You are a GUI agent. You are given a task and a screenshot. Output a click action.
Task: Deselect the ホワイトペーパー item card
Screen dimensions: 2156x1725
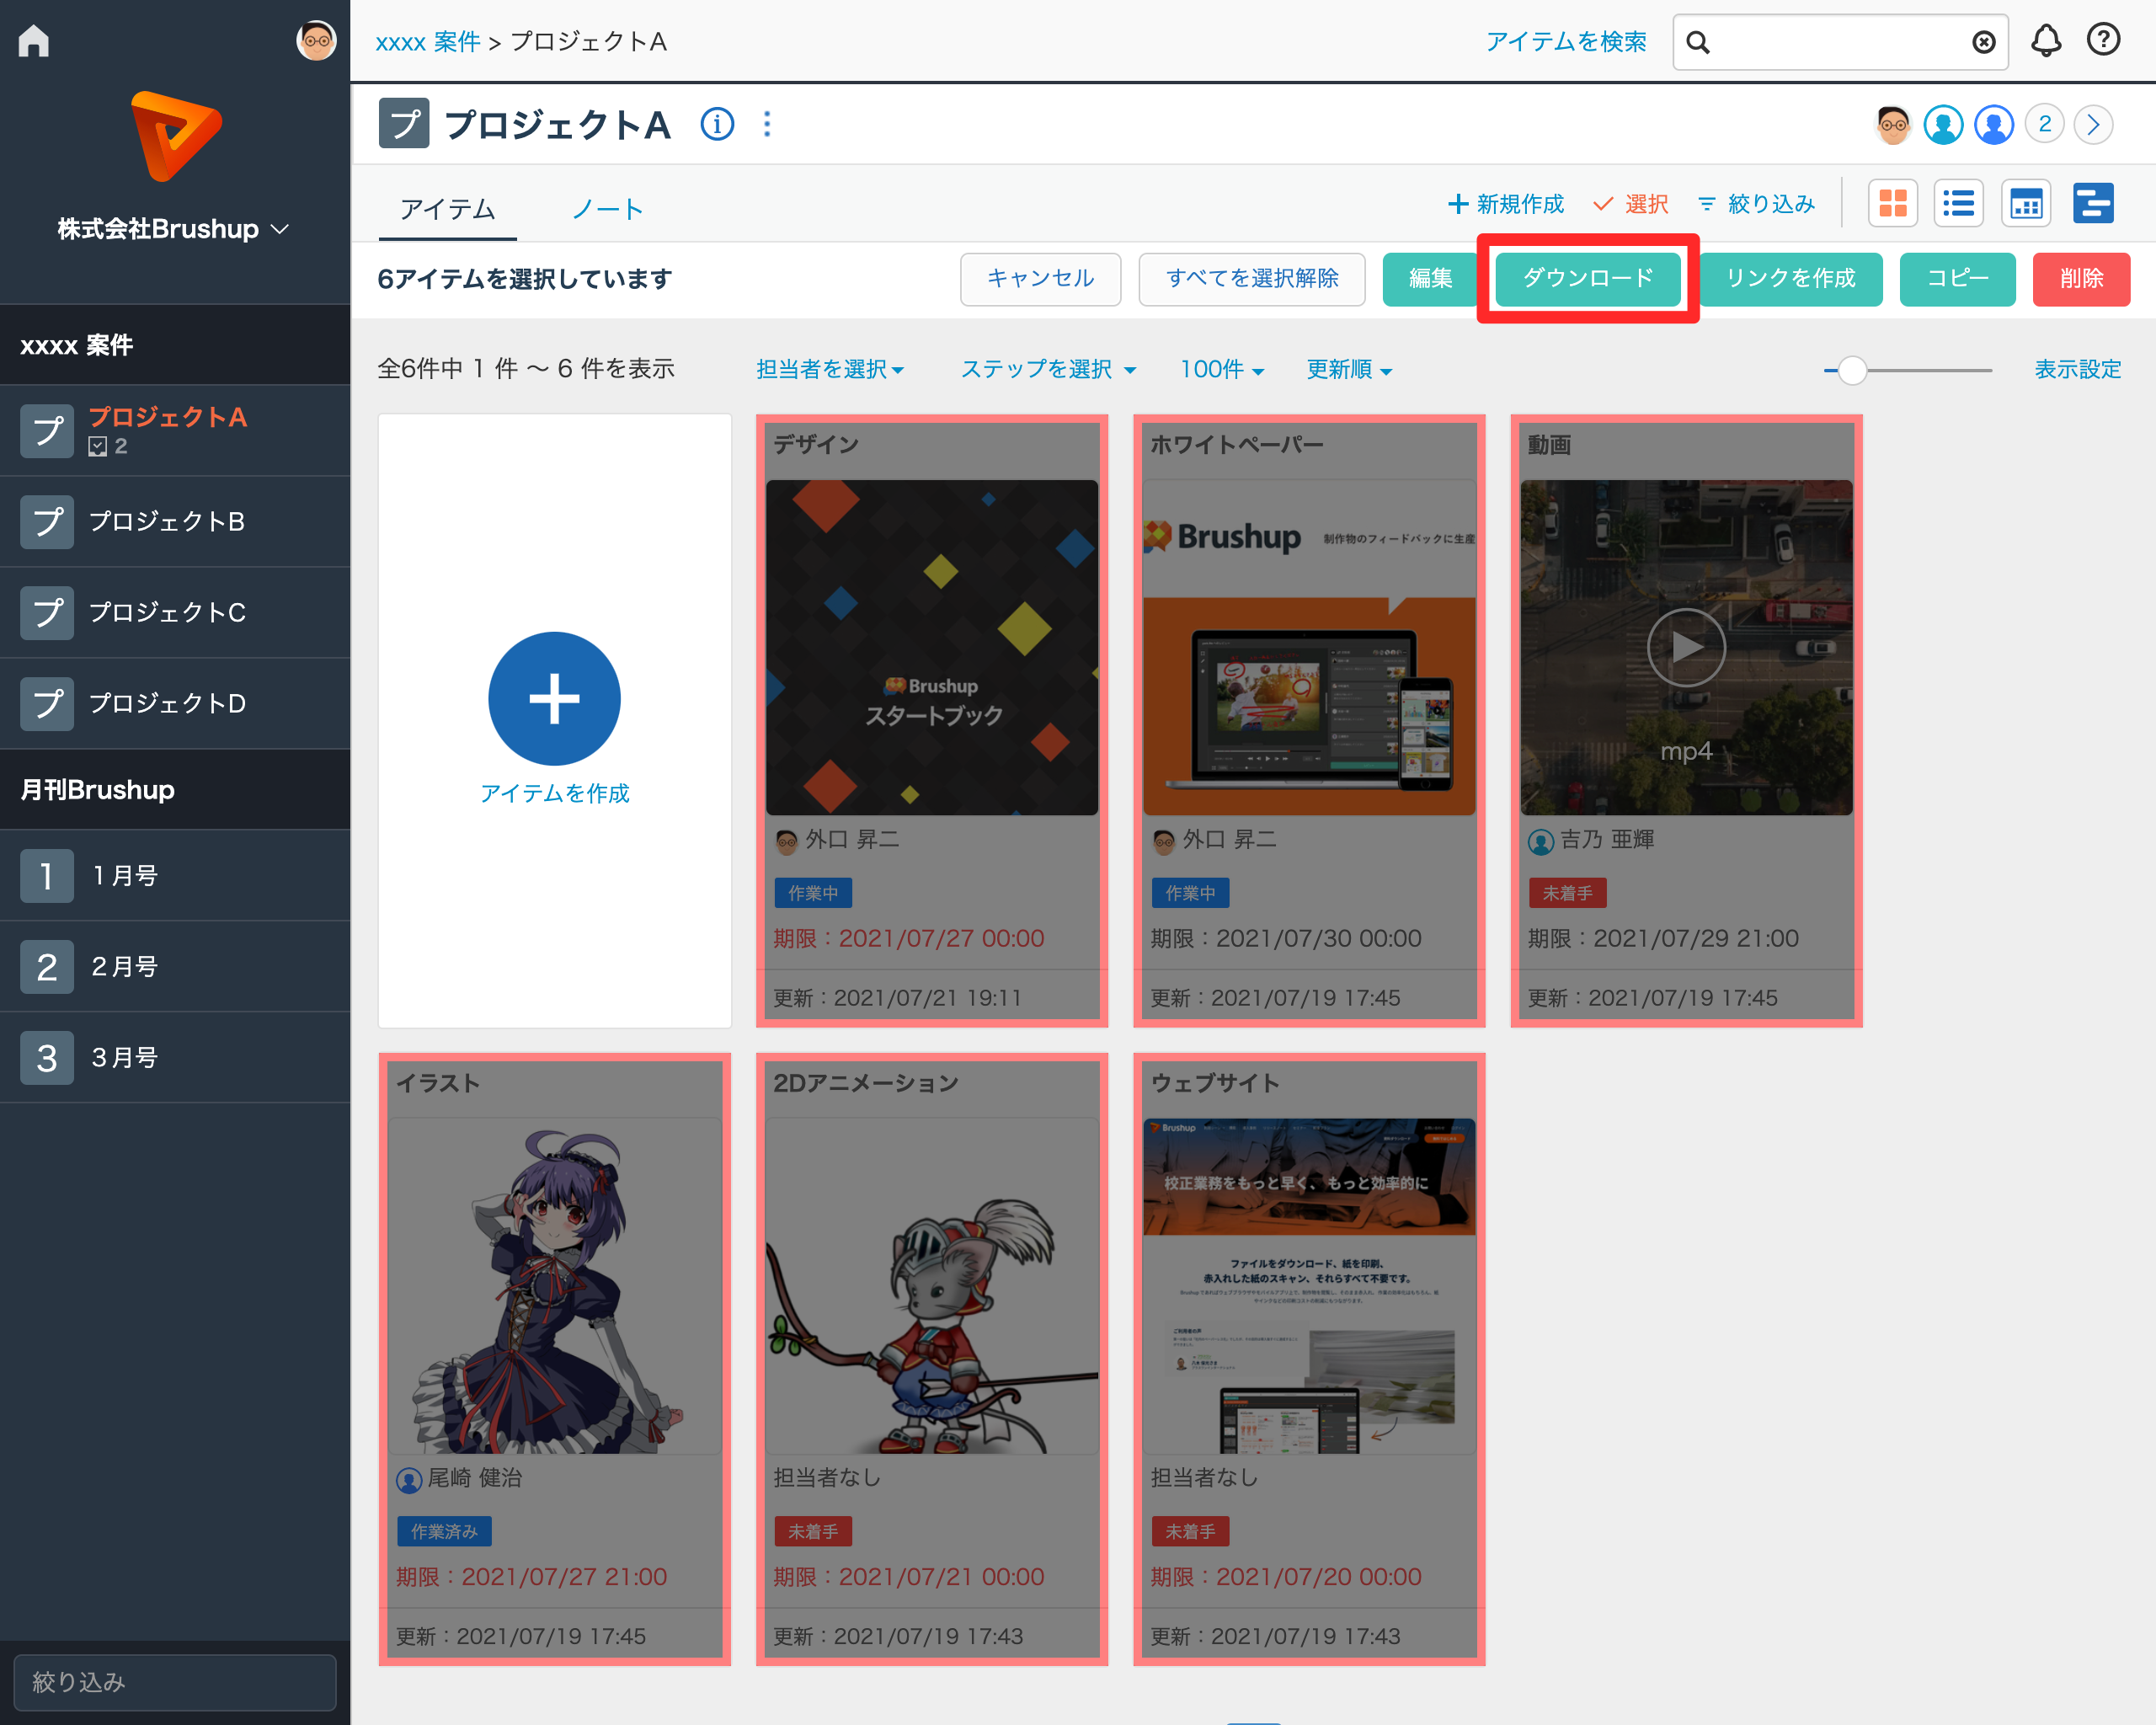coord(1309,721)
